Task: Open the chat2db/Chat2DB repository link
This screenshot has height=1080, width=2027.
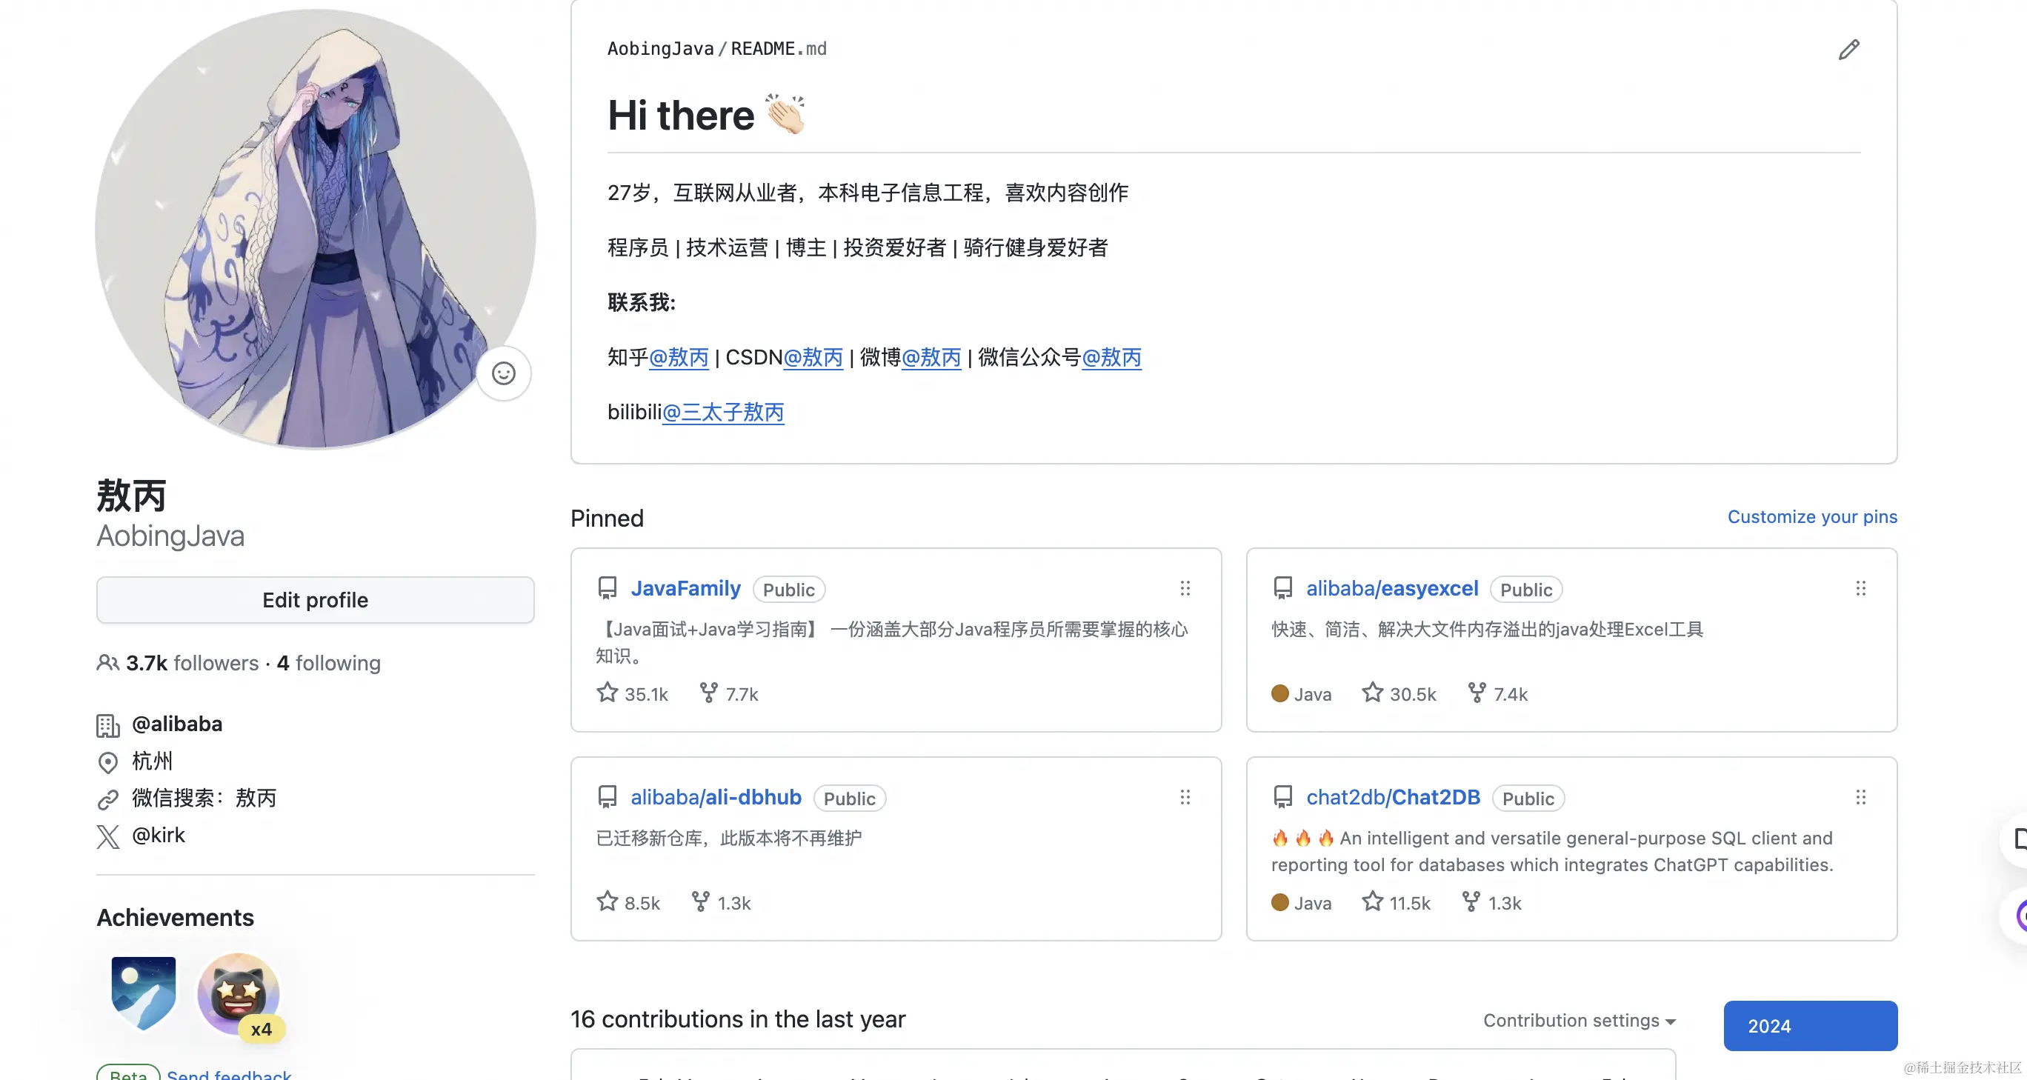Action: pyautogui.click(x=1393, y=797)
